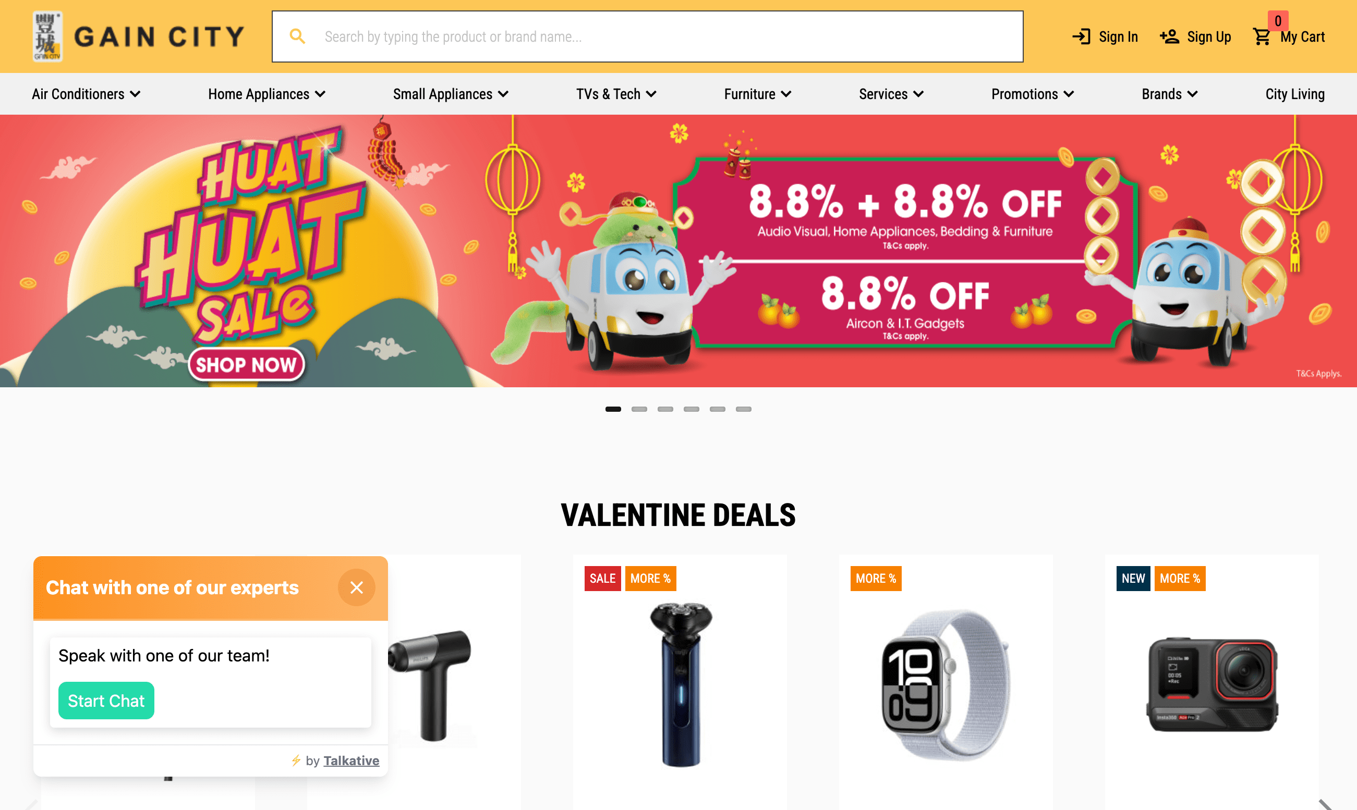Open the shopping cart icon
The image size is (1357, 810).
1262,37
